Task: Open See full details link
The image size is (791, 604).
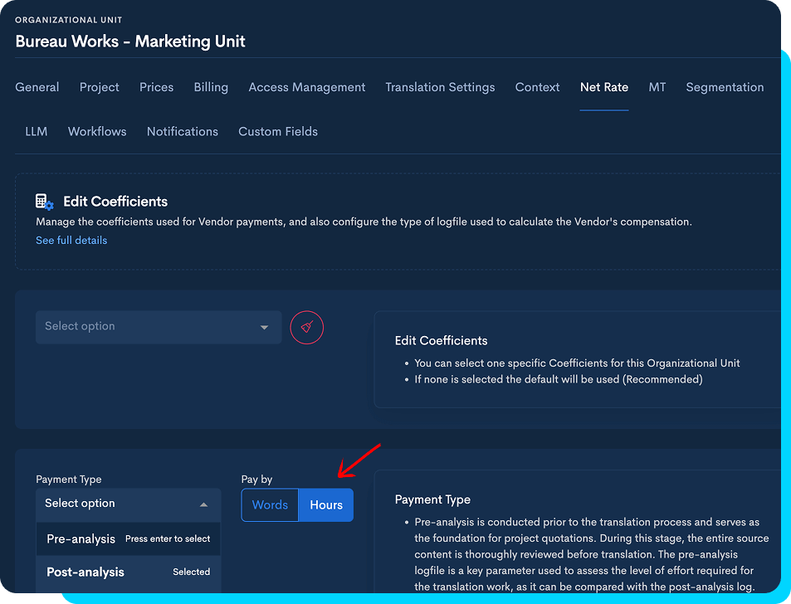Action: 71,241
